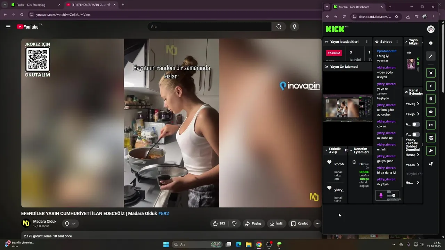445x250 pixels.
Task: Open Kick profile avatar at dashboard top right
Action: pos(431,29)
